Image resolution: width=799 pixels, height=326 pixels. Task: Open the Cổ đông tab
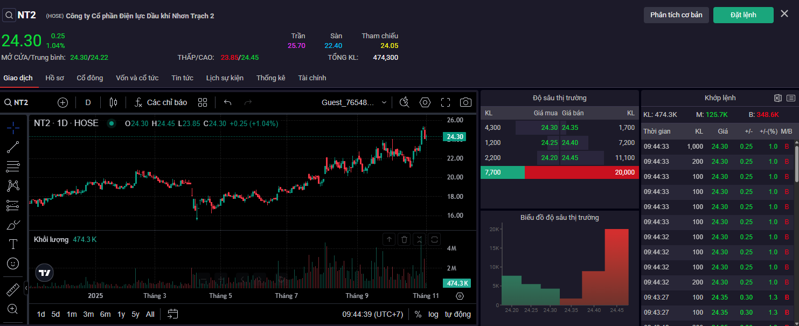90,78
